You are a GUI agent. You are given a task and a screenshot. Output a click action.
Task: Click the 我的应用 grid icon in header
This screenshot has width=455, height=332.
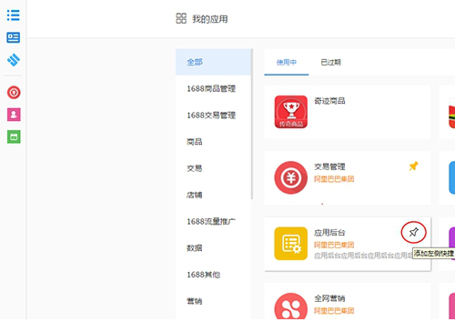(x=181, y=18)
